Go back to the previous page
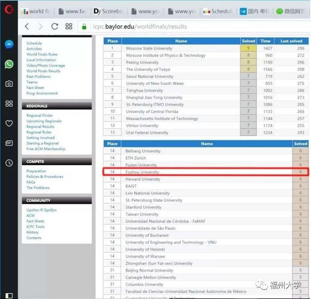This screenshot has width=311, height=299. 27,26
